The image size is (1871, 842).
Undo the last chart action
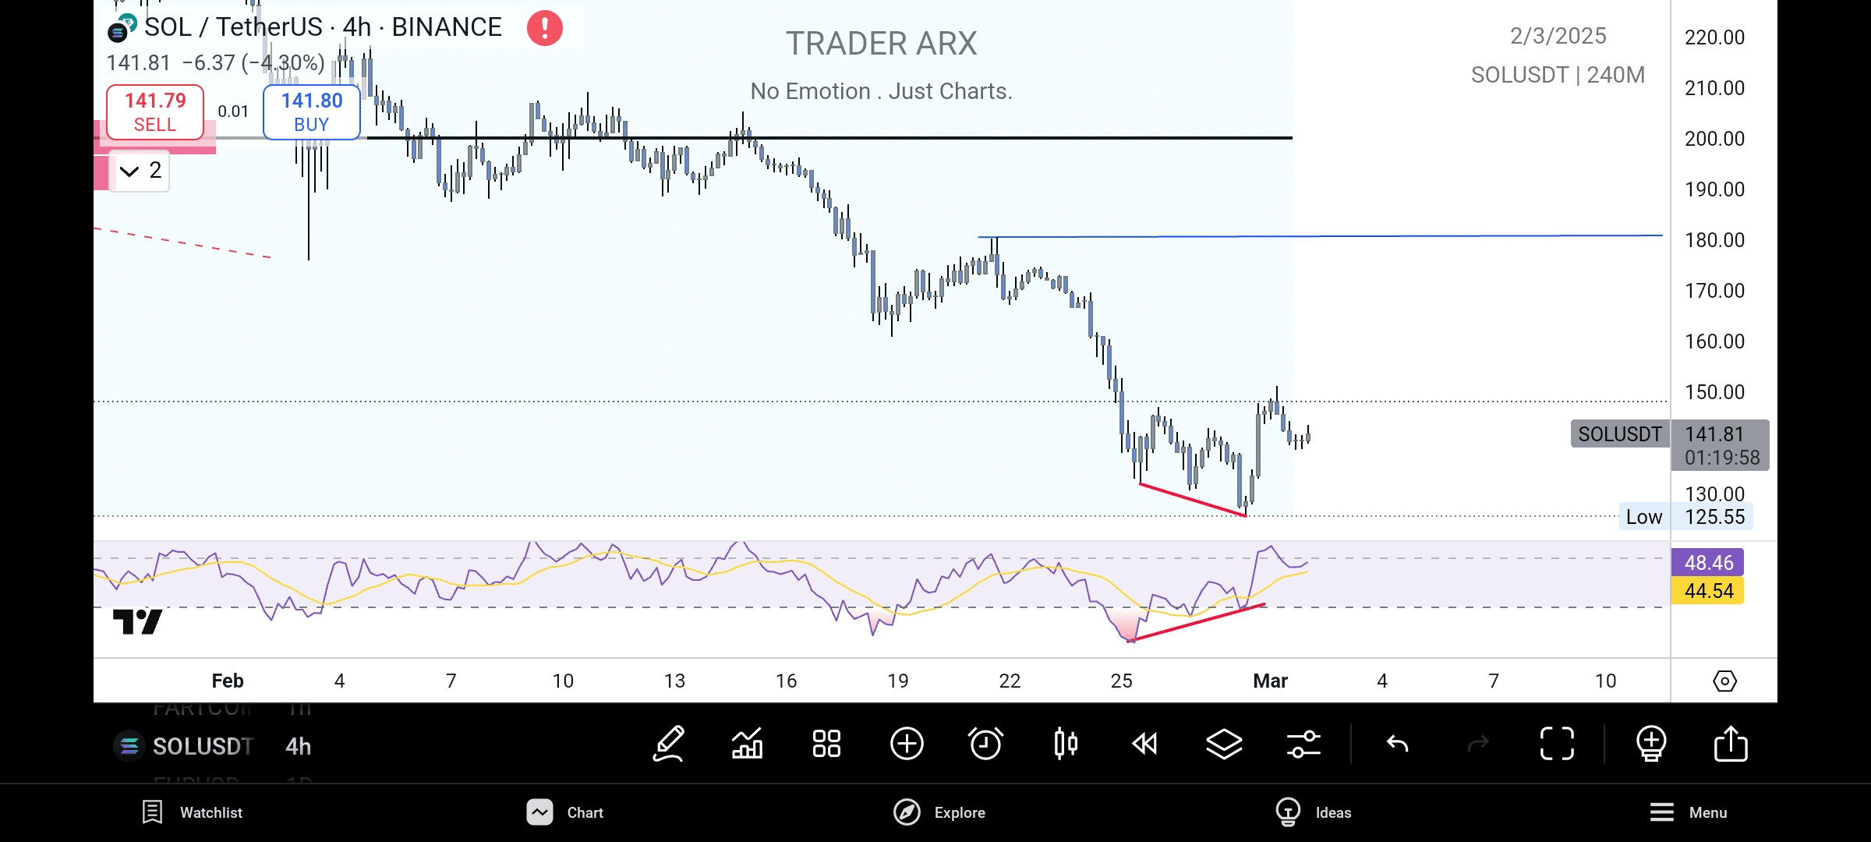(x=1398, y=744)
